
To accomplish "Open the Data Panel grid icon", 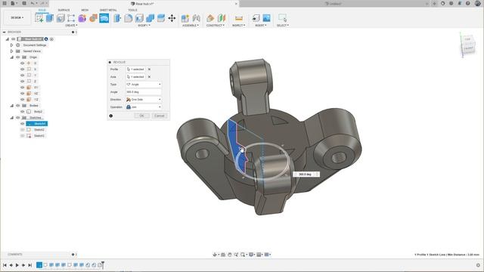I will pos(5,3).
